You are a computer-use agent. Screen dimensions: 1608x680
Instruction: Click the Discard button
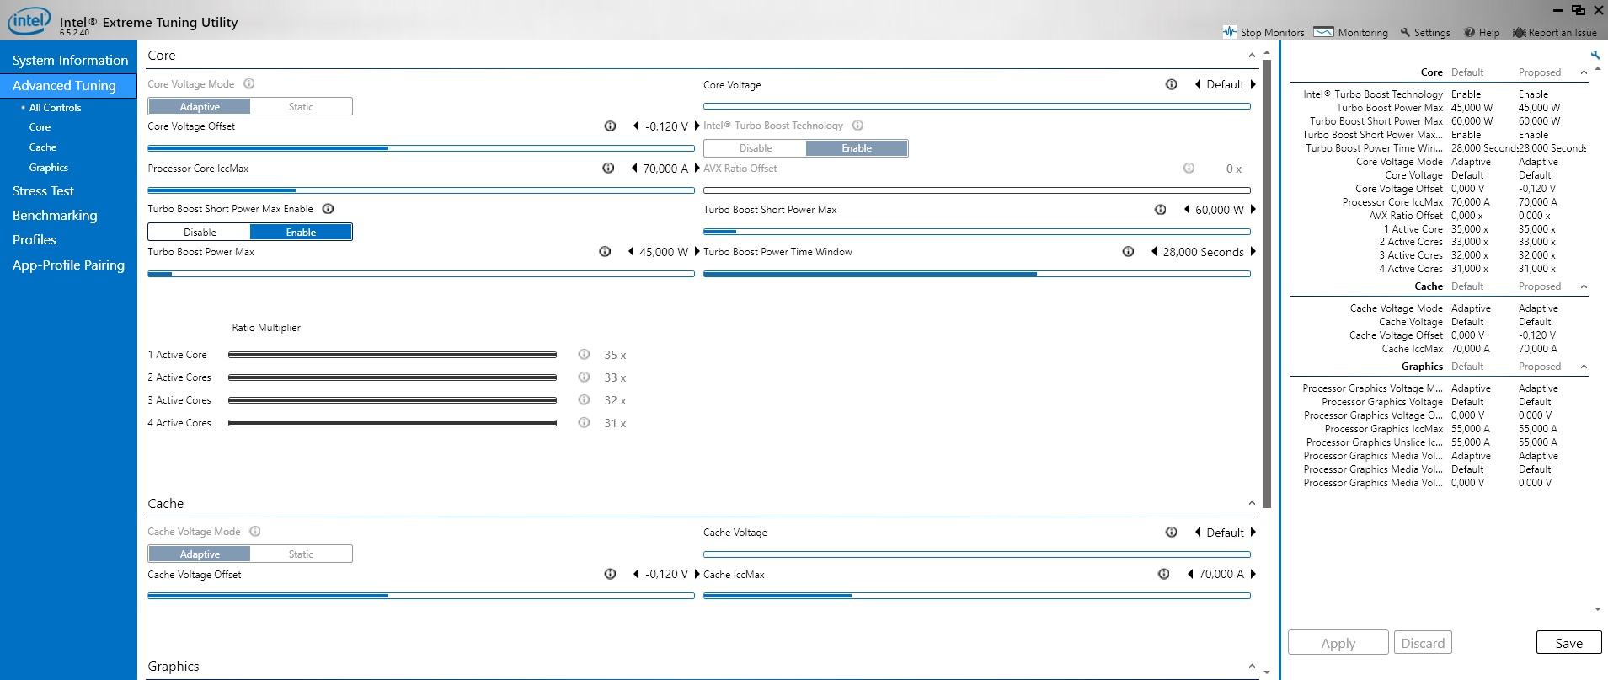point(1423,643)
